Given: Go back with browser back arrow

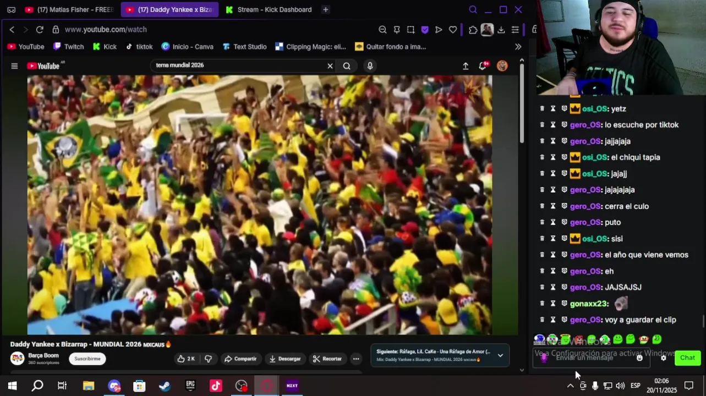Looking at the screenshot, I should click(x=12, y=30).
